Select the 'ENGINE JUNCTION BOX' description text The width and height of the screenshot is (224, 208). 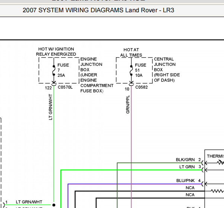[97, 75]
